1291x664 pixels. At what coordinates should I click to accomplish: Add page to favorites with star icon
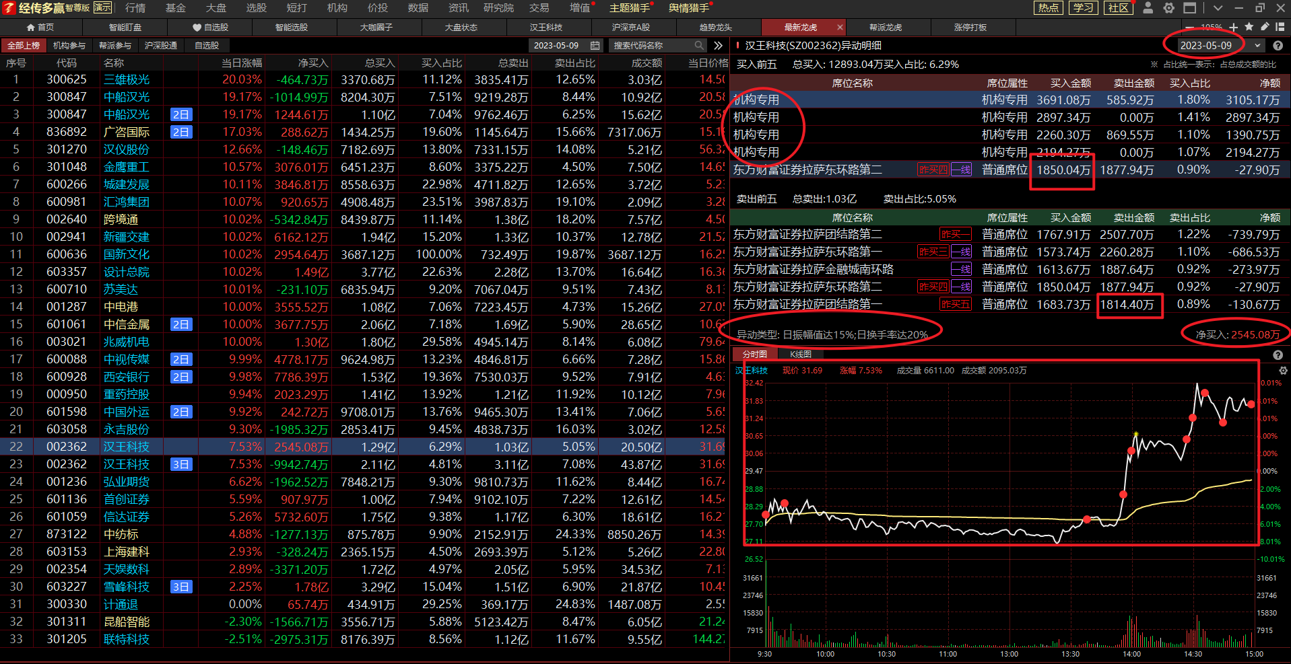click(1249, 27)
